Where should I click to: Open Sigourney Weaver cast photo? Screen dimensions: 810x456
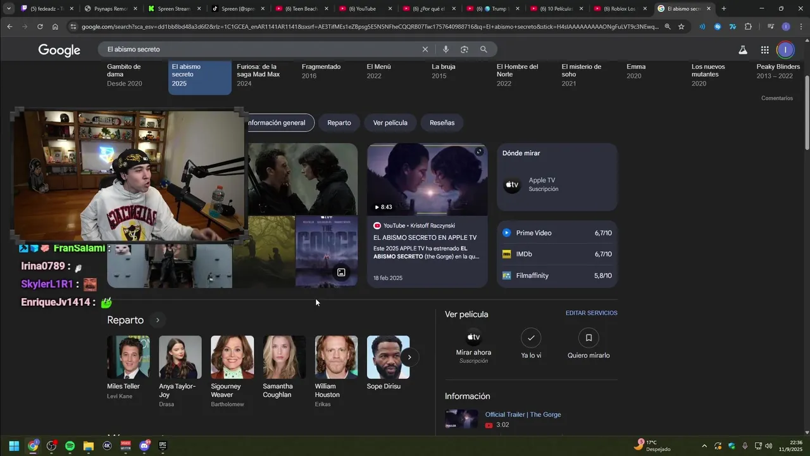click(232, 357)
